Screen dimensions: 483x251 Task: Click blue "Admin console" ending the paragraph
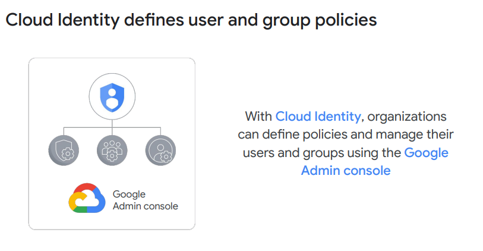[346, 171]
